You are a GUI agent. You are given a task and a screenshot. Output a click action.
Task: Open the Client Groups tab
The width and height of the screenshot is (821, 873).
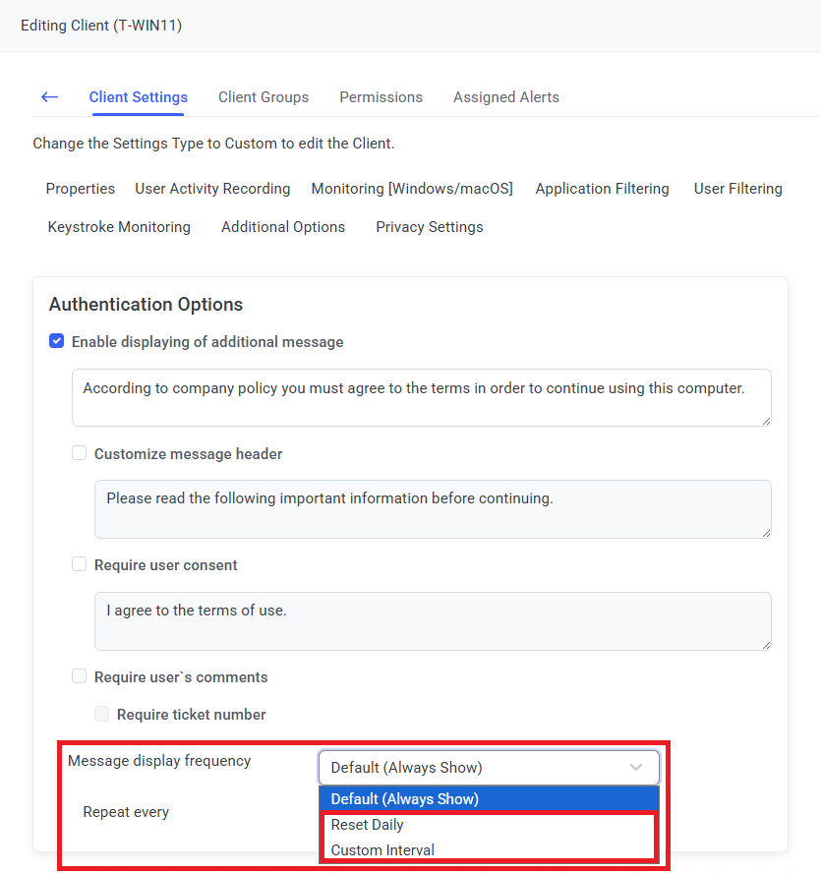264,97
